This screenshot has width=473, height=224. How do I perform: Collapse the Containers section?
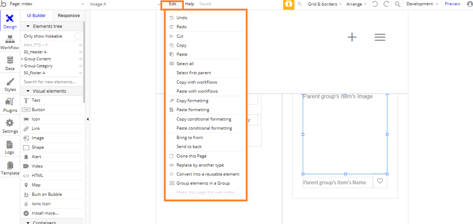tap(28, 222)
